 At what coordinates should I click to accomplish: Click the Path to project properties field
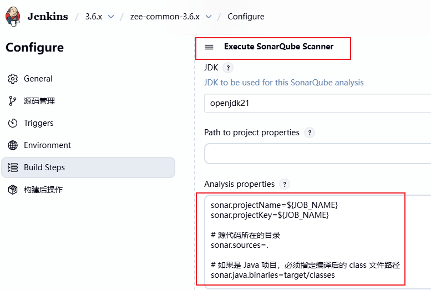click(316, 154)
